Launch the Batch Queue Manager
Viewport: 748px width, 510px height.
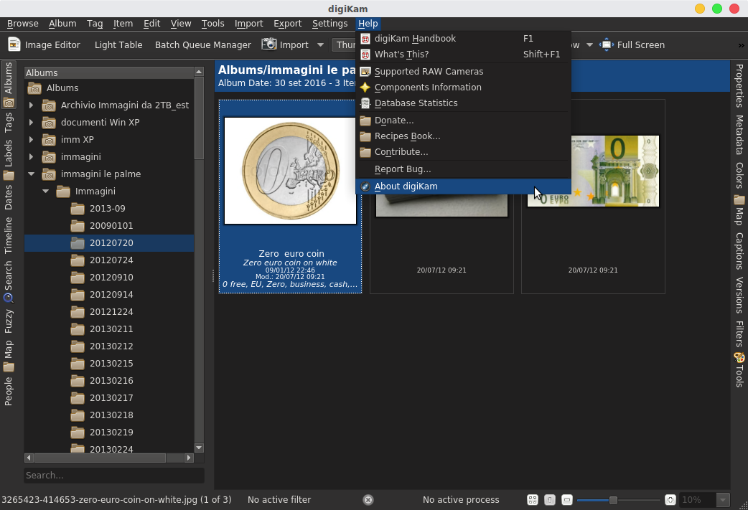(202, 44)
